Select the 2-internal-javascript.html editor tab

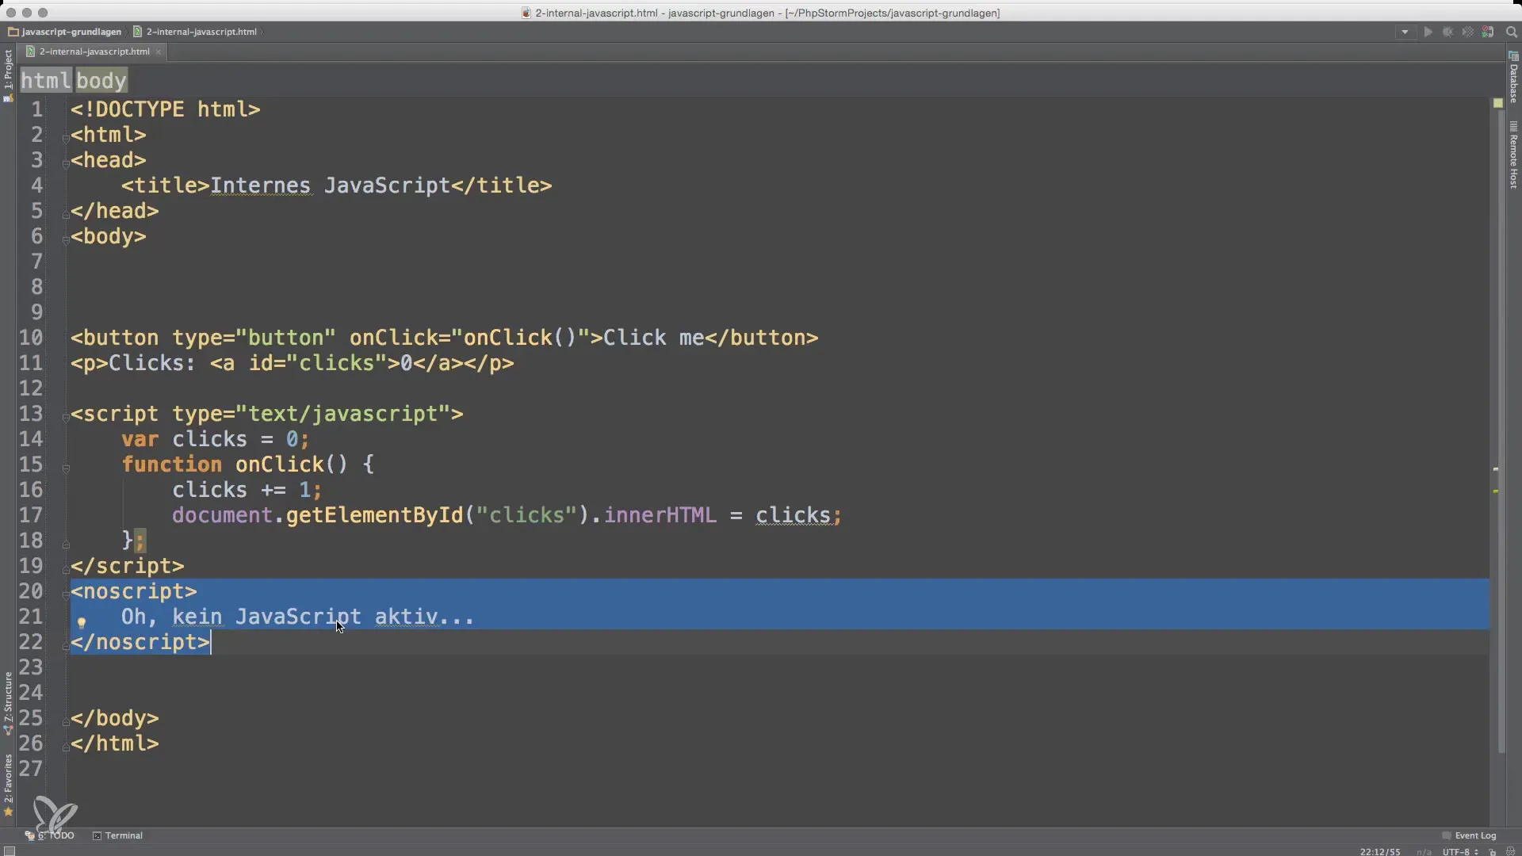[x=94, y=52]
